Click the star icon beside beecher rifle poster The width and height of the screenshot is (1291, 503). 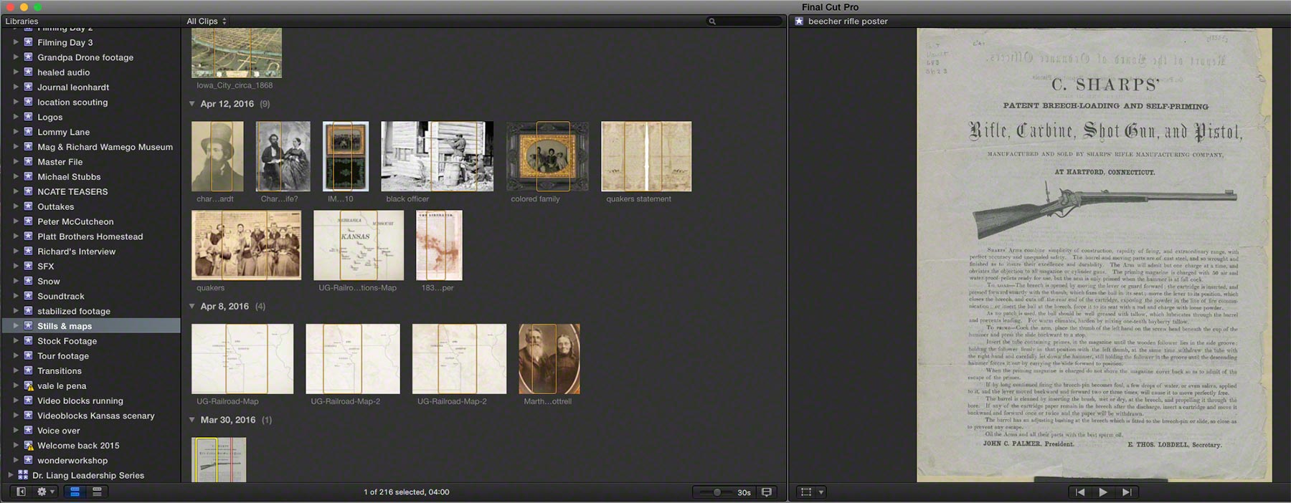(x=799, y=21)
